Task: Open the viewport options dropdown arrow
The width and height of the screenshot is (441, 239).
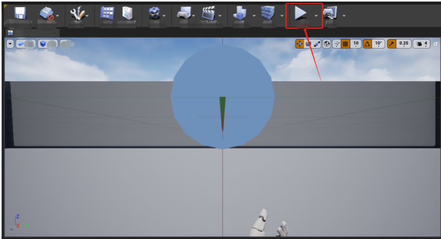Action: (x=10, y=44)
